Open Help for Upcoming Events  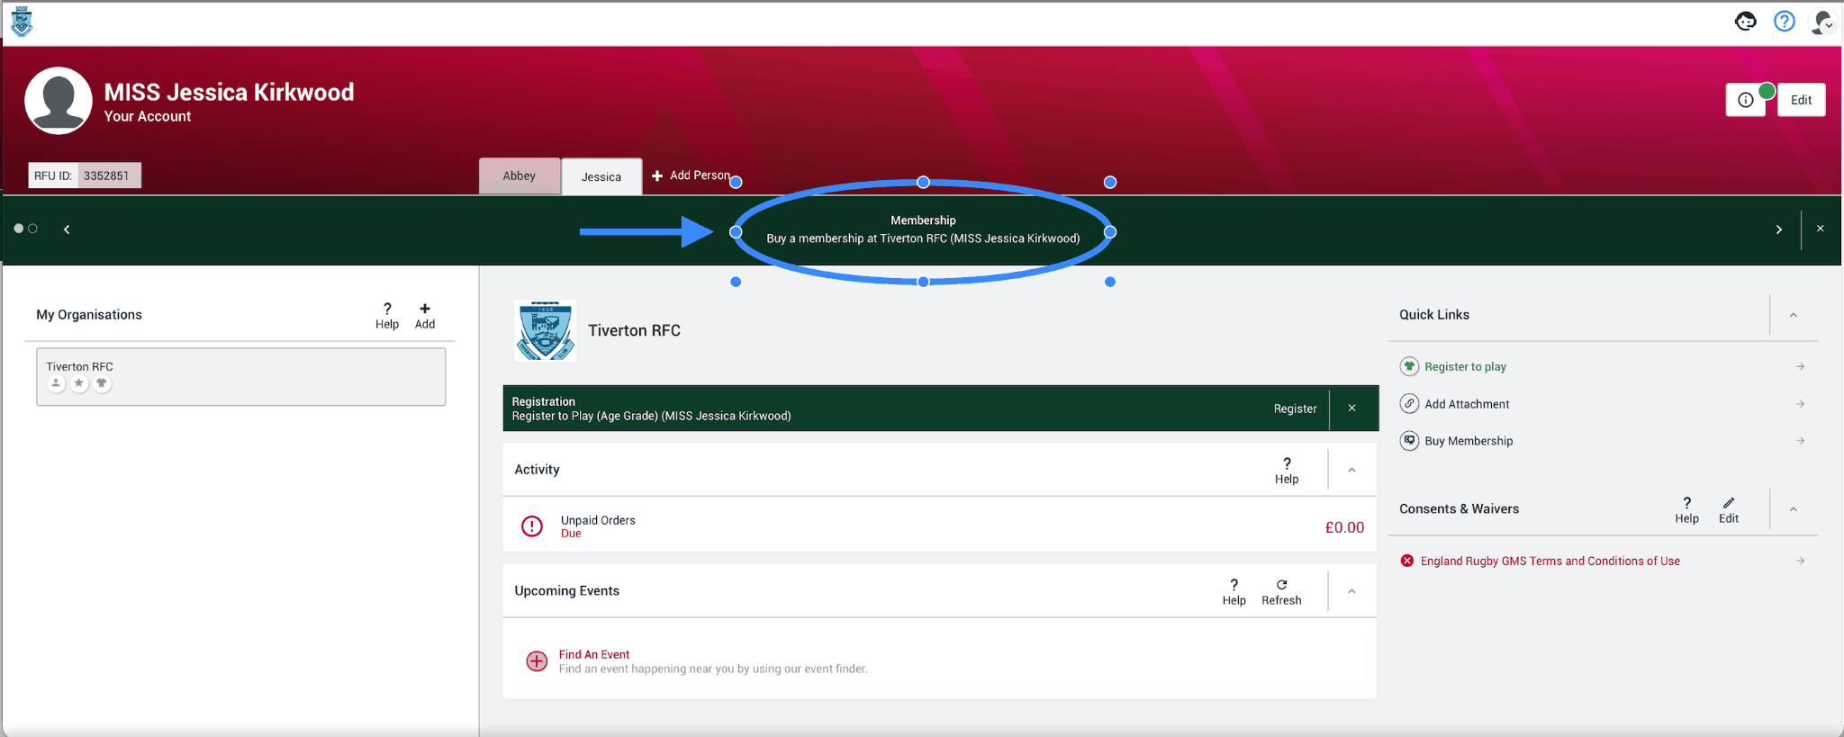(x=1234, y=591)
